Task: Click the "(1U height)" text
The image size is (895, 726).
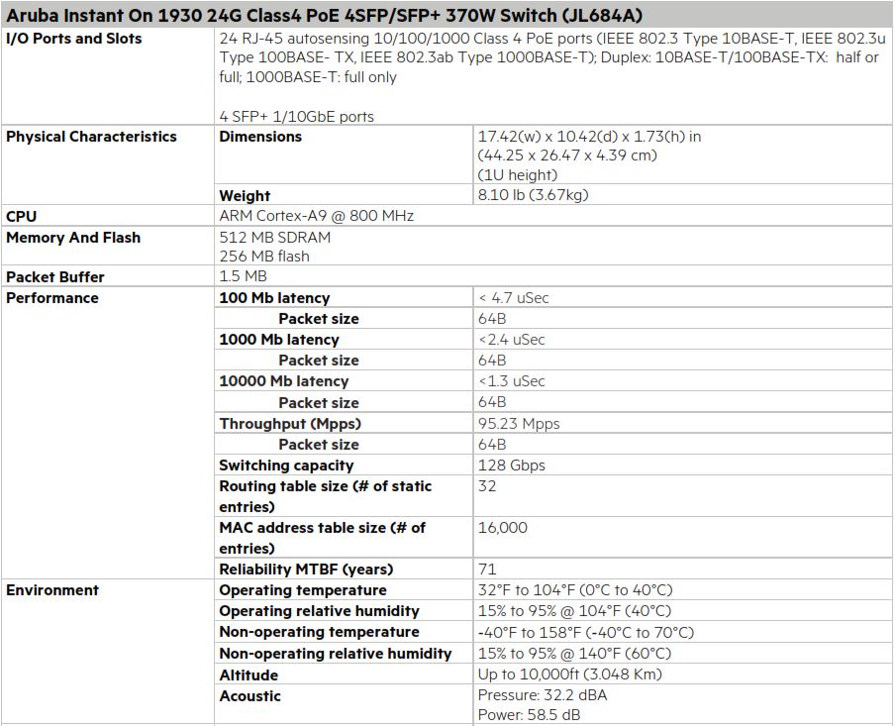Action: (517, 174)
